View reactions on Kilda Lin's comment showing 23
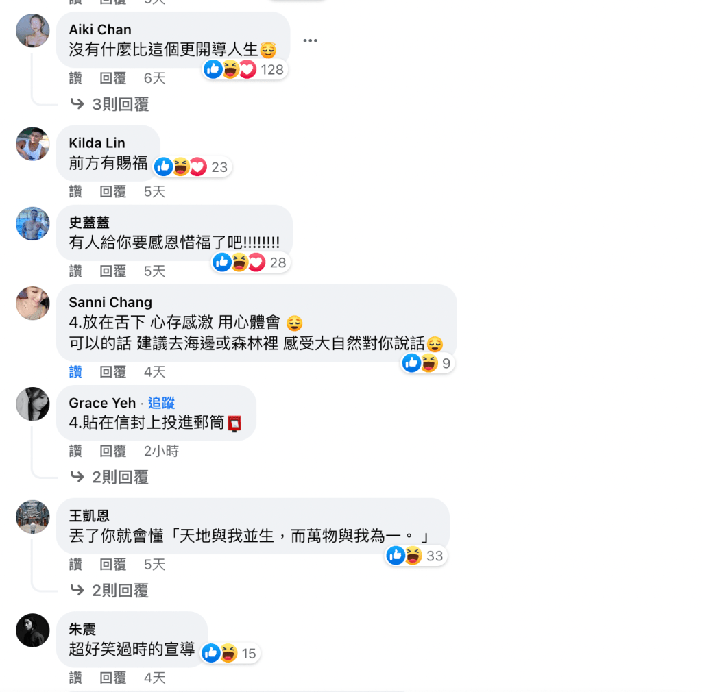Screen dimensions: 702x692 pyautogui.click(x=192, y=167)
